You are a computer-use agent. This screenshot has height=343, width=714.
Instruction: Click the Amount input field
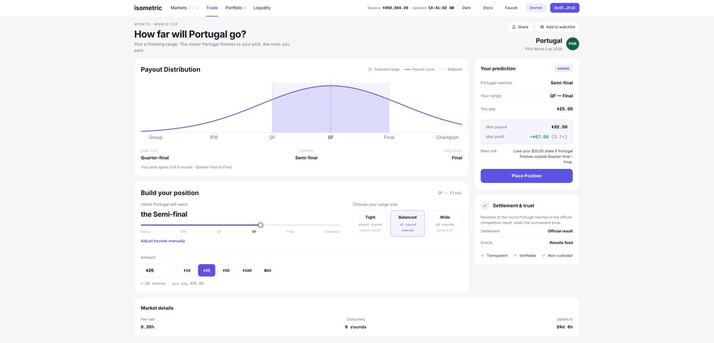click(x=158, y=270)
